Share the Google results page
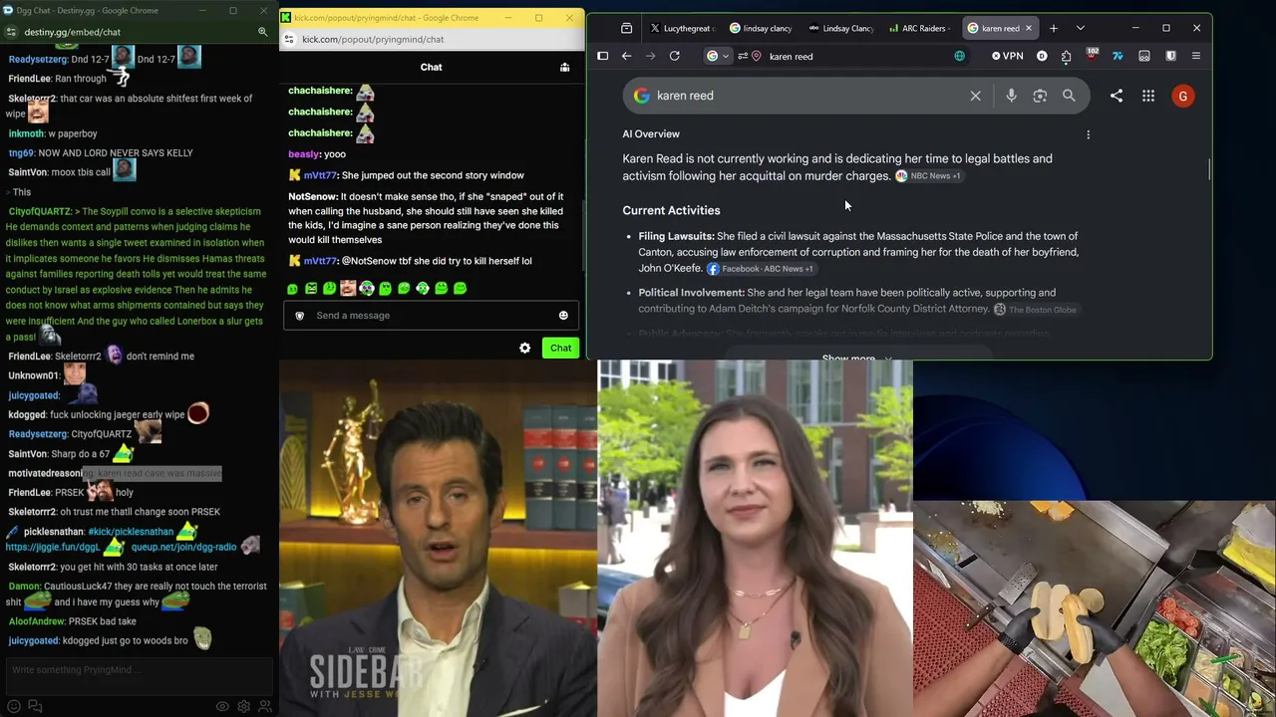This screenshot has width=1276, height=717. point(1116,96)
